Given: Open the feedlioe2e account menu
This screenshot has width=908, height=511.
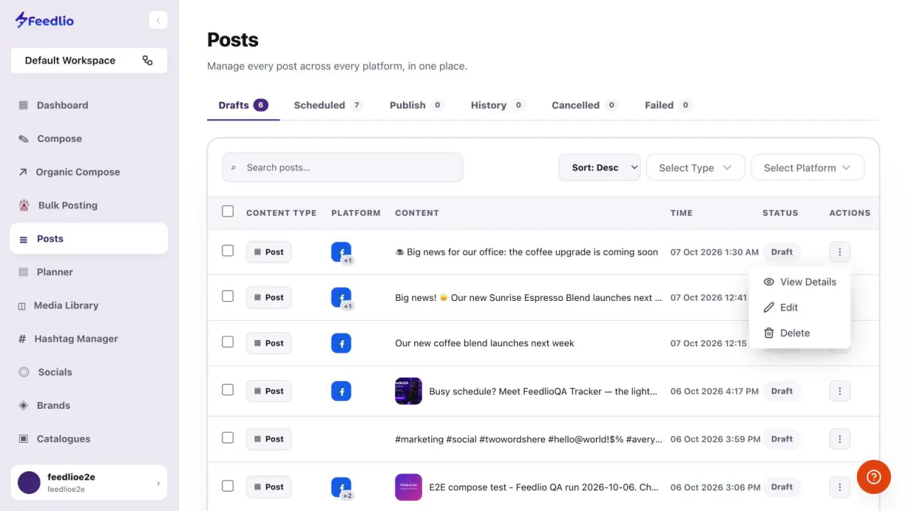Looking at the screenshot, I should (x=89, y=483).
